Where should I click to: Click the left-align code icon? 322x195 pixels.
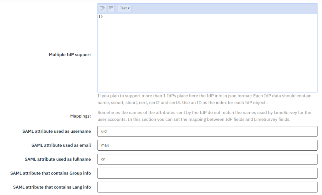pos(111,8)
